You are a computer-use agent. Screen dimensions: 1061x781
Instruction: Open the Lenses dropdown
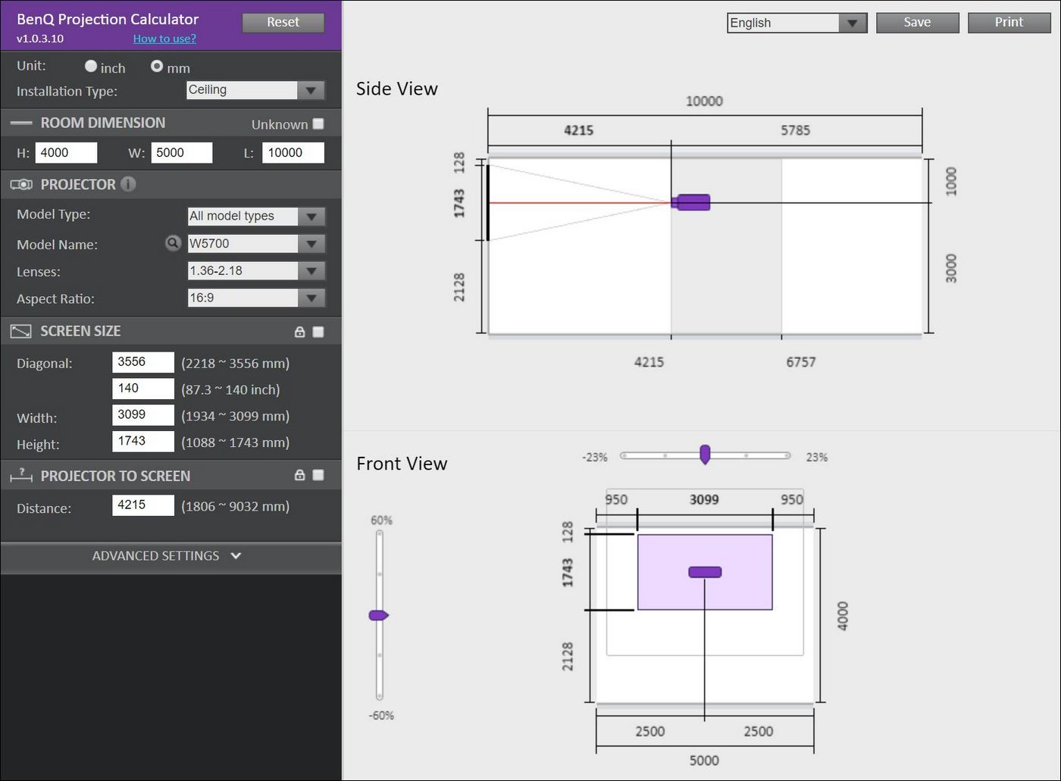point(256,270)
